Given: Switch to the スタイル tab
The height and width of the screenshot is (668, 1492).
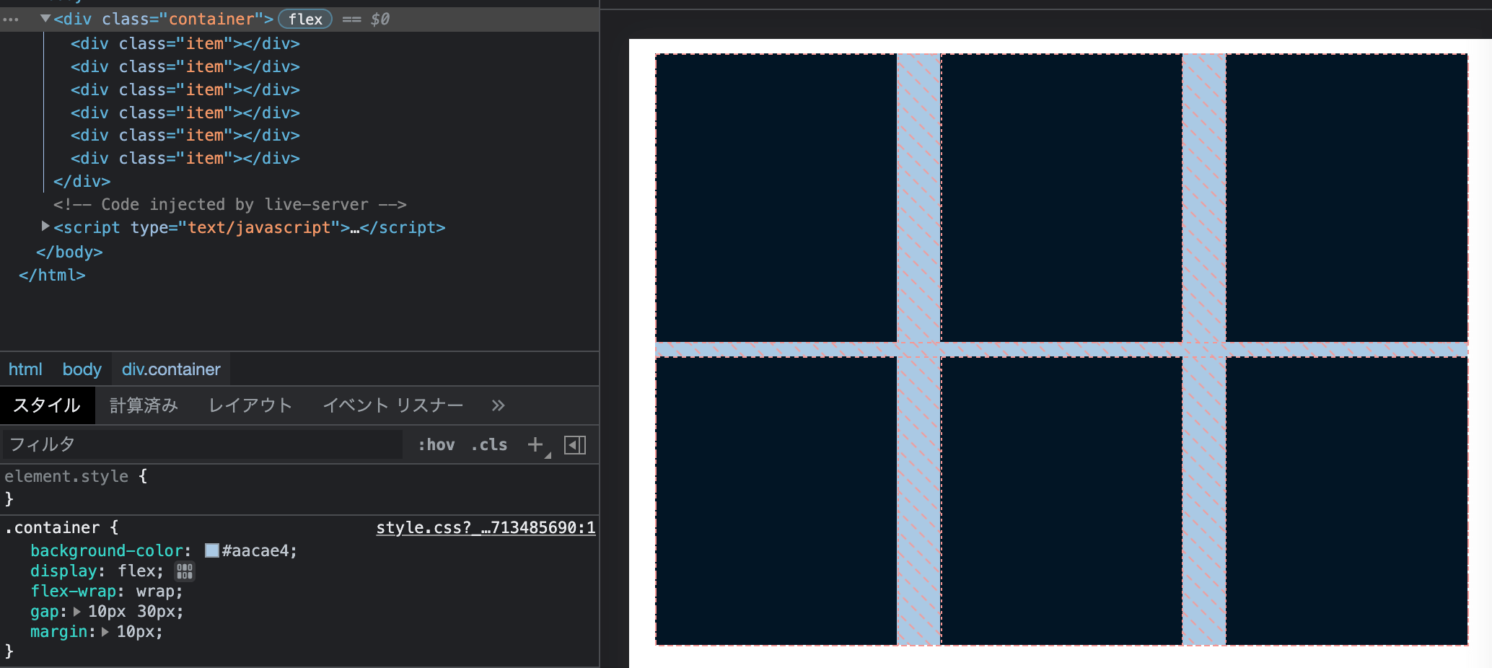Looking at the screenshot, I should point(47,405).
